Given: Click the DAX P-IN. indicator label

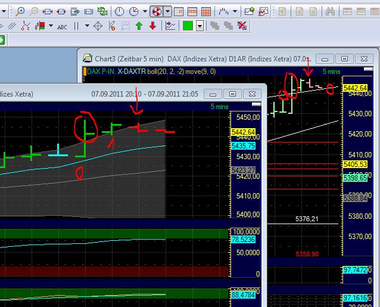Looking at the screenshot, I should pyautogui.click(x=101, y=72).
